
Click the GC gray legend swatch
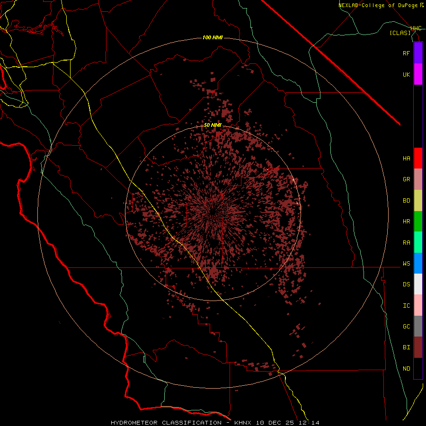(x=418, y=326)
